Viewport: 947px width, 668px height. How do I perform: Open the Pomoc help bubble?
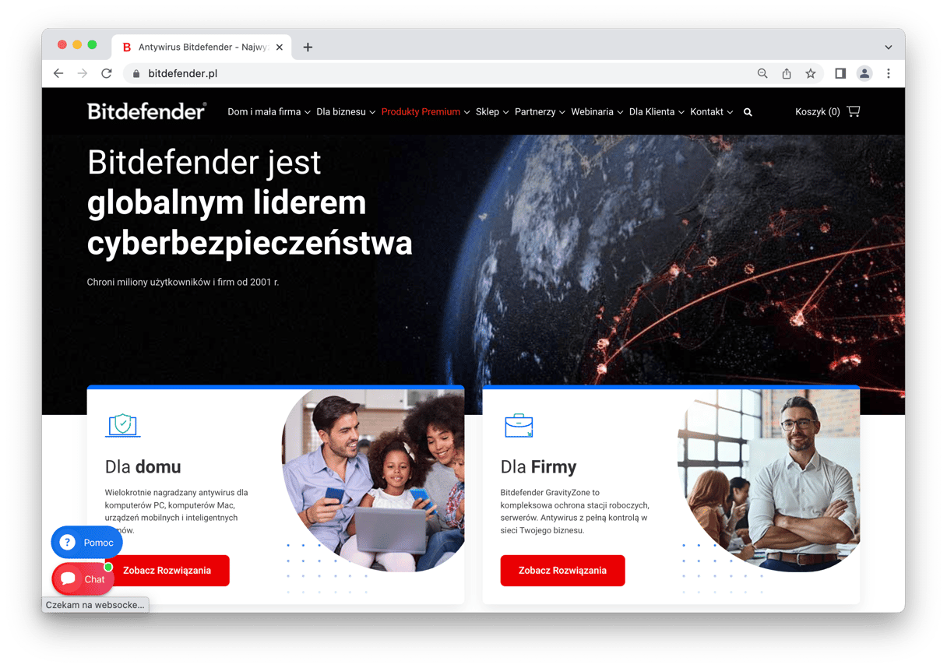coord(86,543)
